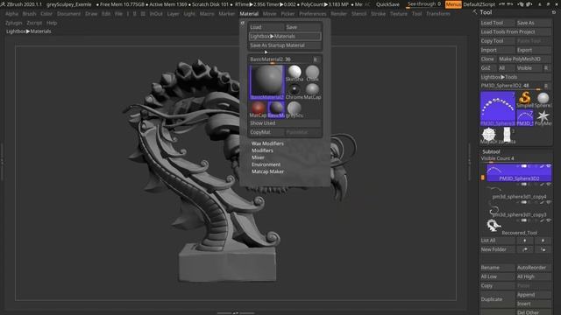Select the small PM3D_ tool icon

[x=524, y=117]
